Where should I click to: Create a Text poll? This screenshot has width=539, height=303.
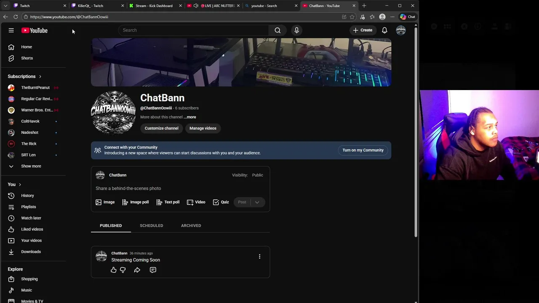[168, 202]
